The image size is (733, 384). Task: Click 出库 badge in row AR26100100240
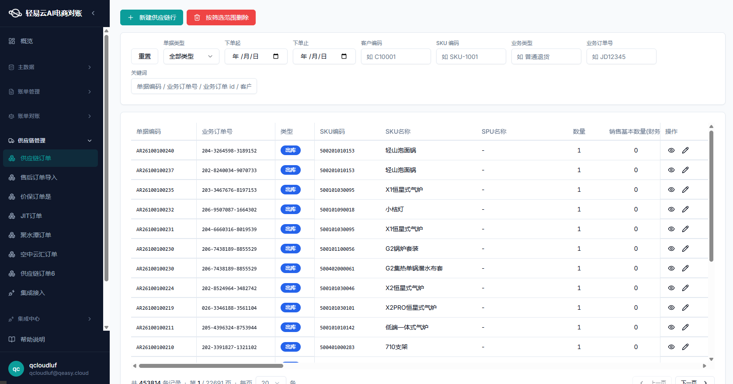[x=291, y=150]
